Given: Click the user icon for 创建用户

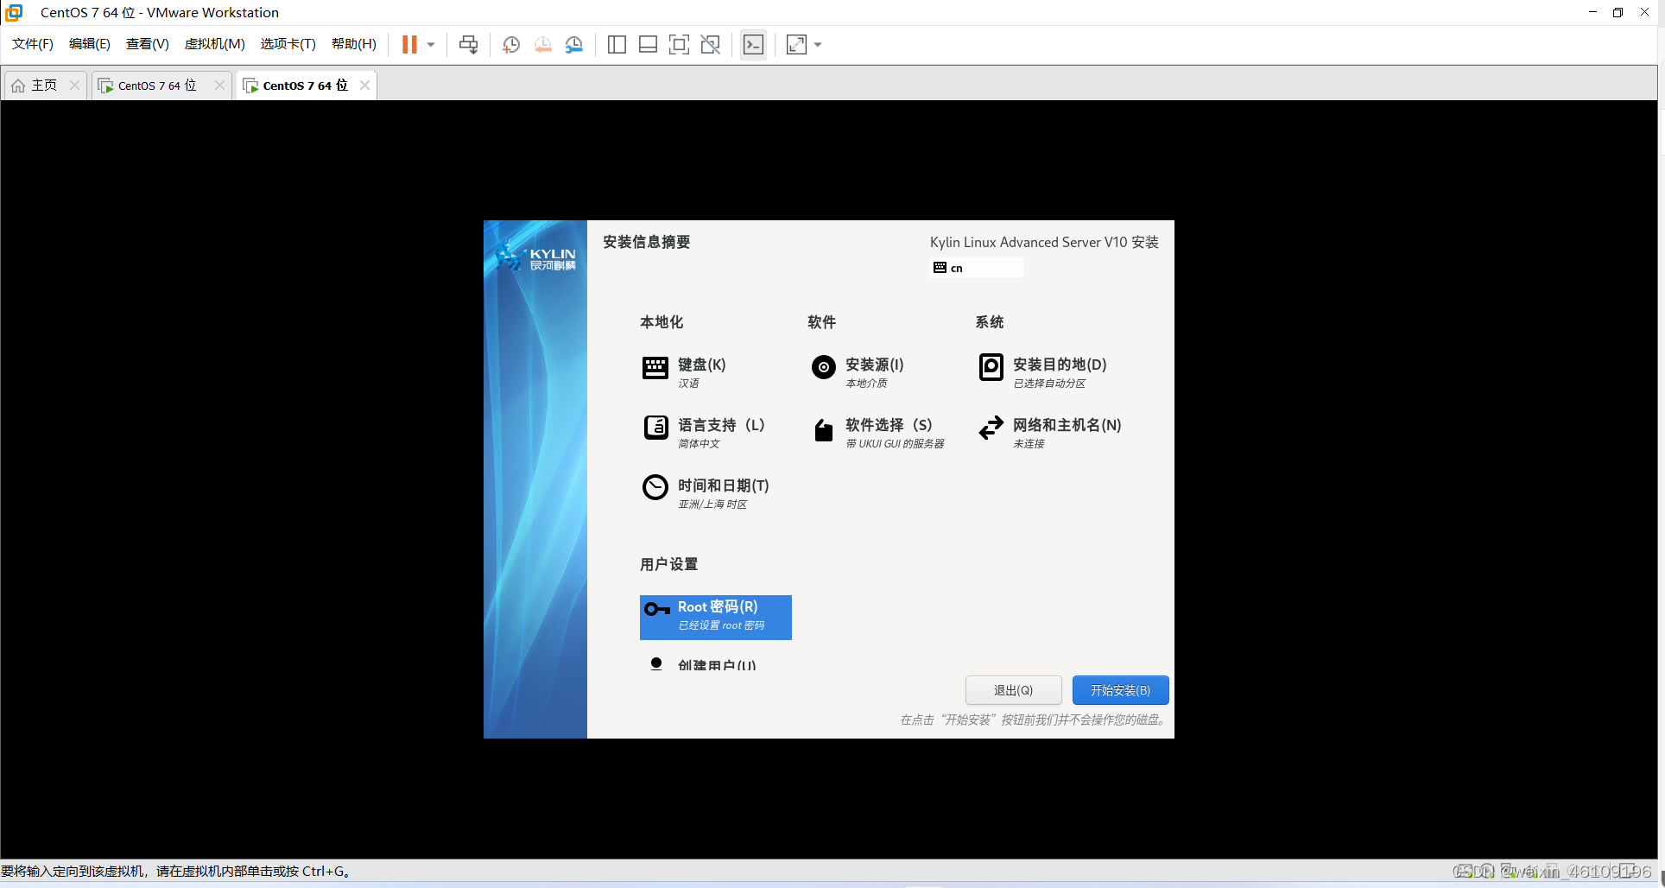Looking at the screenshot, I should 656,664.
